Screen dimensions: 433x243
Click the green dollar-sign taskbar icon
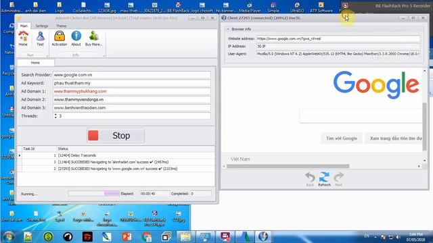(x=48, y=237)
